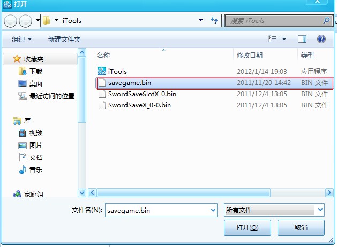Select the iTools application file
The image size is (337, 247).
point(212,71)
